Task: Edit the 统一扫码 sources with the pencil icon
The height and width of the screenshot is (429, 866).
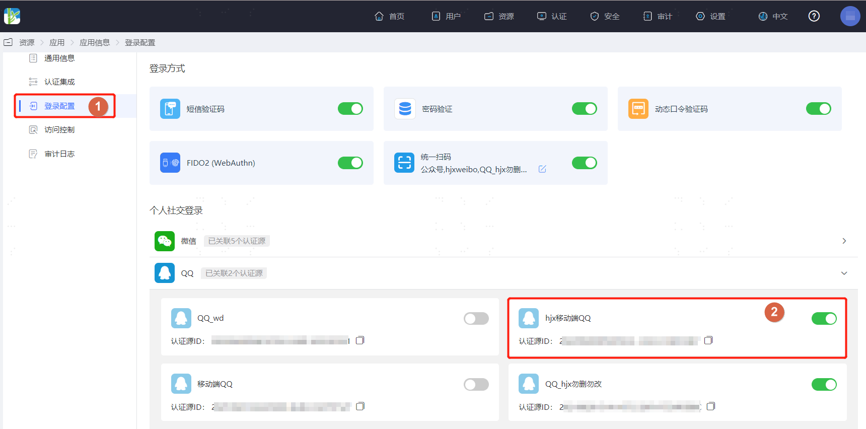Action: (x=542, y=169)
